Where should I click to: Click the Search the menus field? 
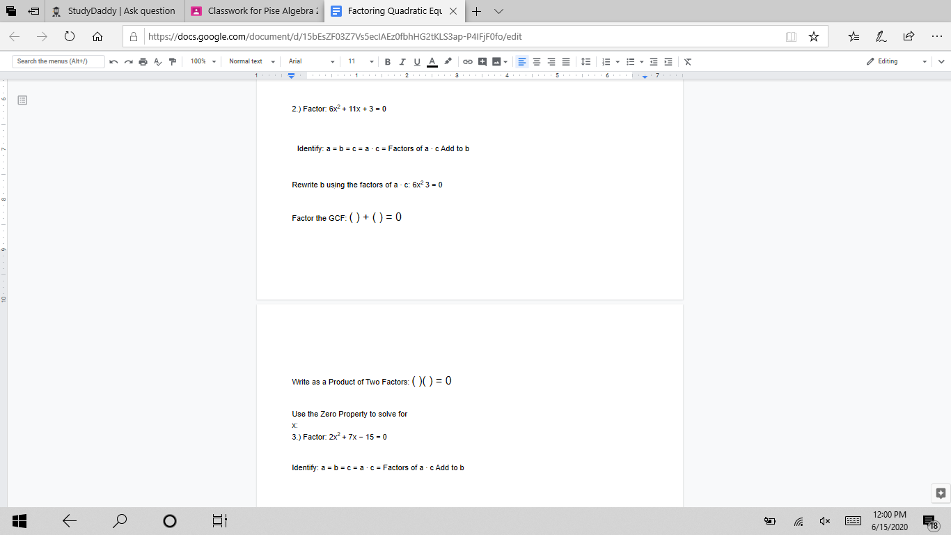click(58, 61)
